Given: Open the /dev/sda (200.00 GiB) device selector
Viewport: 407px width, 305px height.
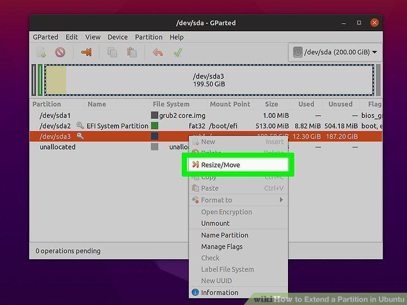Looking at the screenshot, I should click(x=335, y=52).
